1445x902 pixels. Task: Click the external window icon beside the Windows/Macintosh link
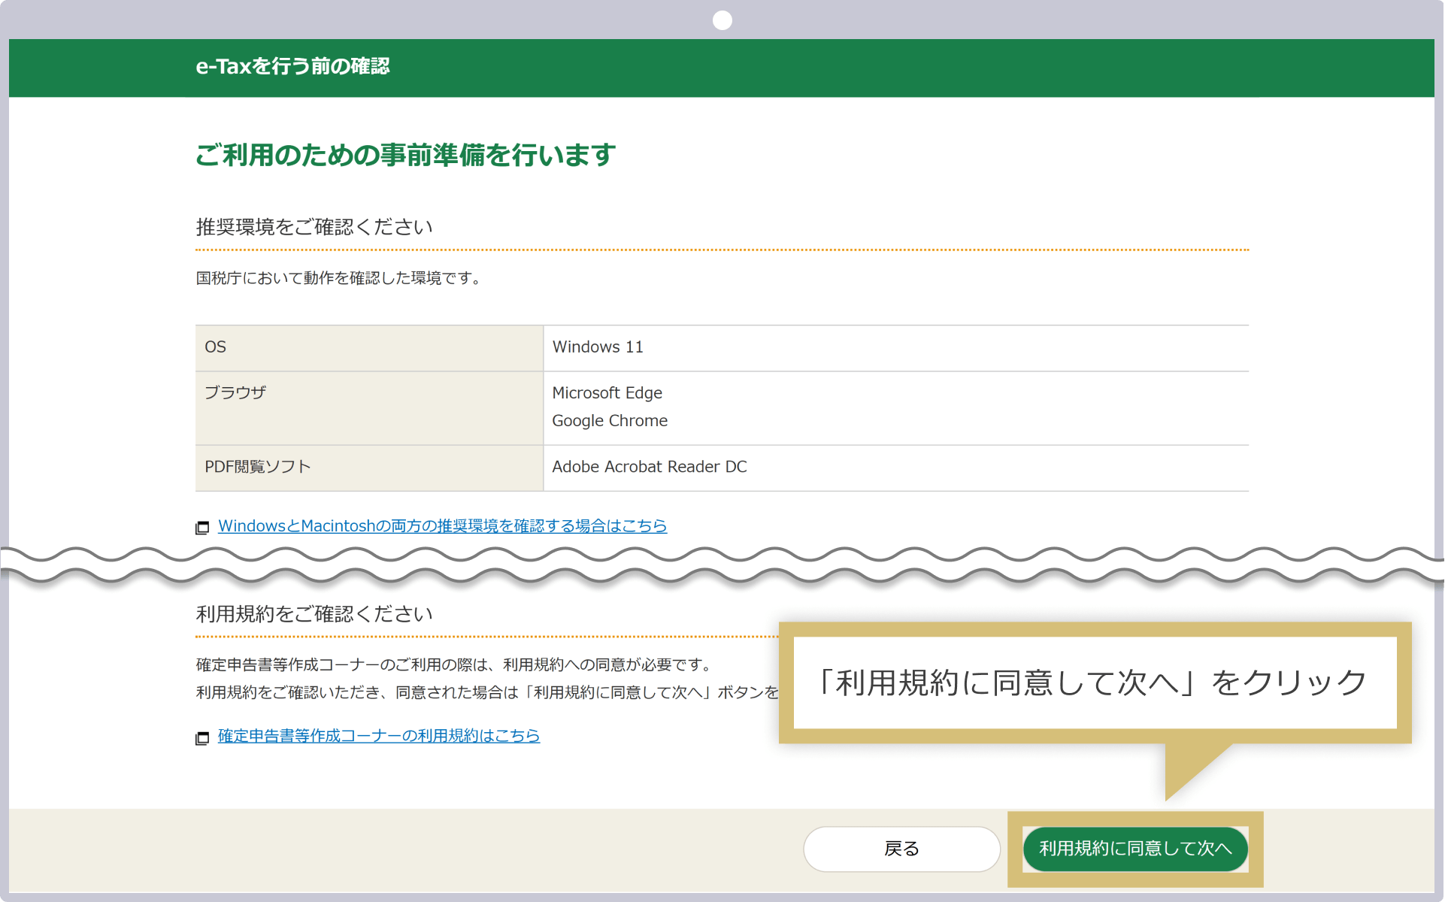click(202, 528)
